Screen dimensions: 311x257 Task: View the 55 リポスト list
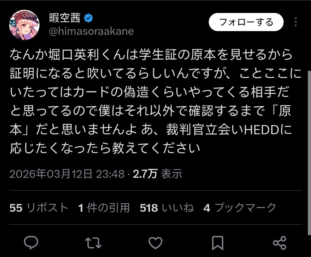coord(39,208)
